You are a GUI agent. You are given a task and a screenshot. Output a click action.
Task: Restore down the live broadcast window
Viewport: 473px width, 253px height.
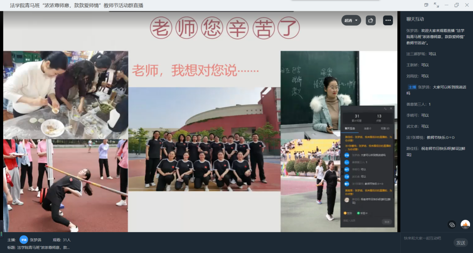click(x=456, y=5)
